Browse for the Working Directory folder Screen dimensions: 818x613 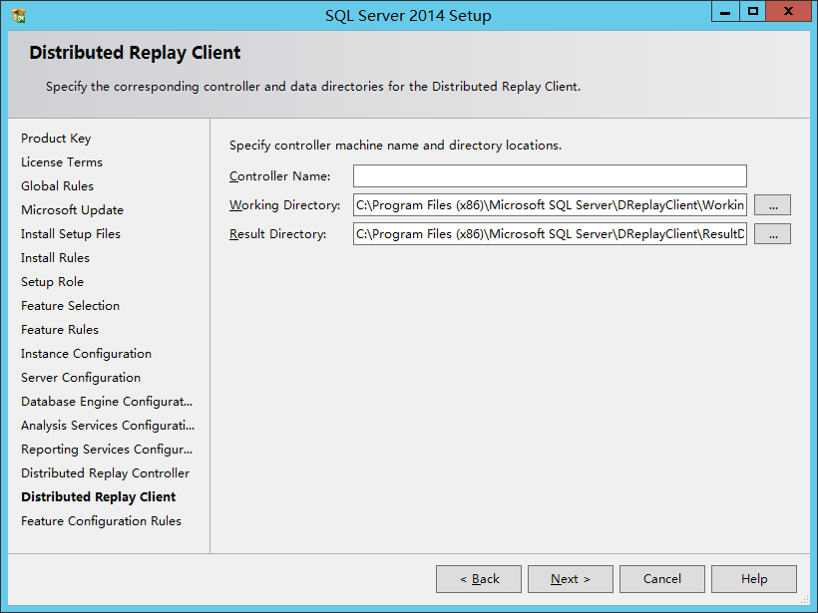point(773,205)
